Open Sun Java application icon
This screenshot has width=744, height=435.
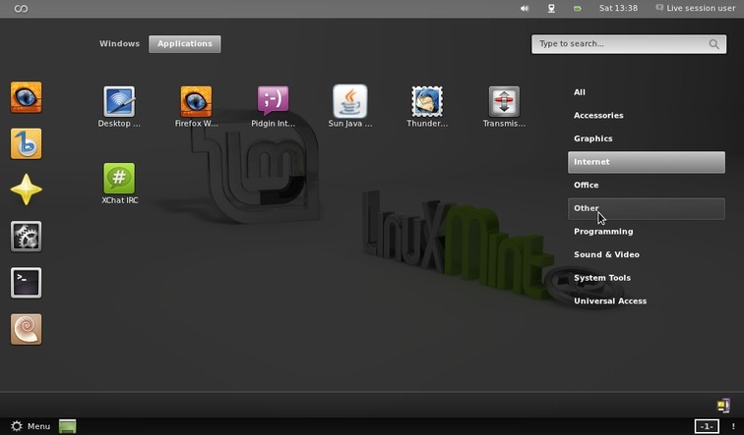click(x=350, y=107)
